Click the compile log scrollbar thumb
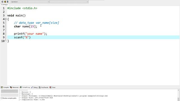The height and width of the screenshot is (101, 180). 178,99
